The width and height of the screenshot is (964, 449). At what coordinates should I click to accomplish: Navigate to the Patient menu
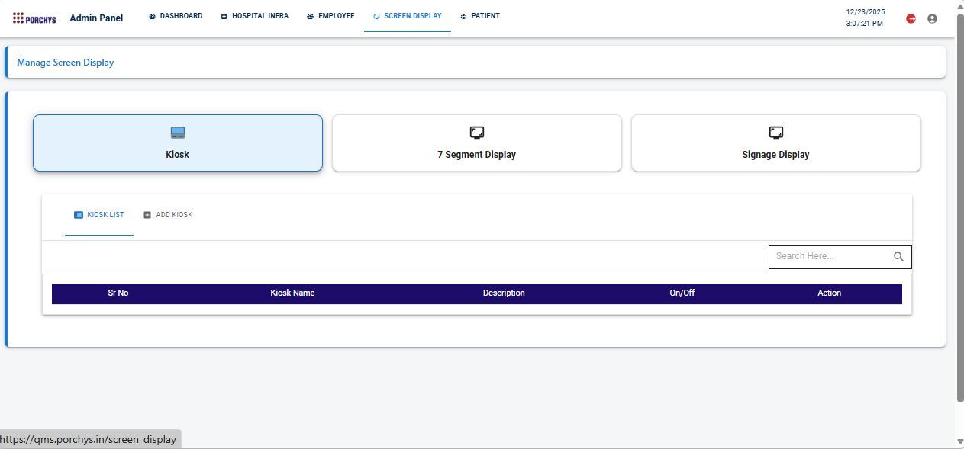[480, 16]
